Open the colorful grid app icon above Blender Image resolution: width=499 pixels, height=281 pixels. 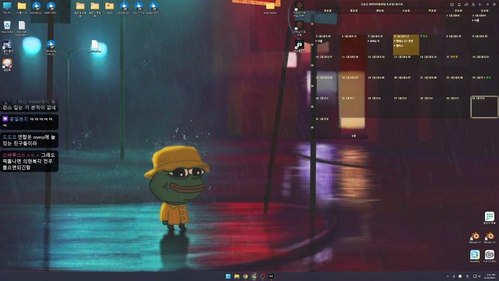point(490,218)
